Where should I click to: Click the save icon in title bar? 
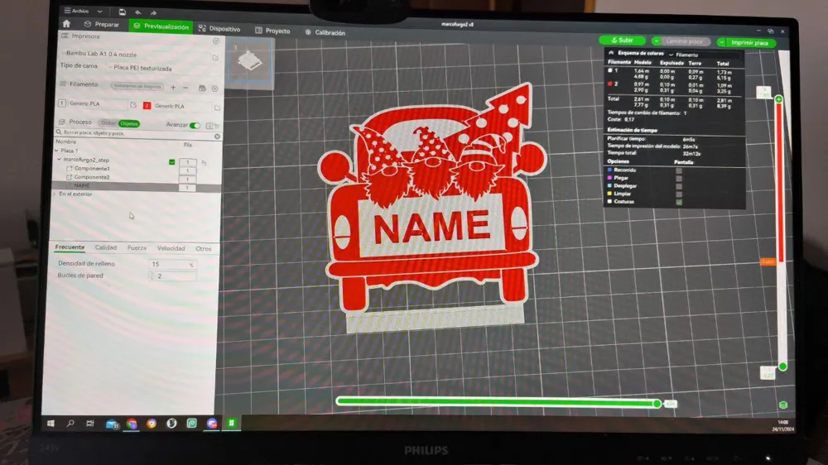pyautogui.click(x=122, y=12)
